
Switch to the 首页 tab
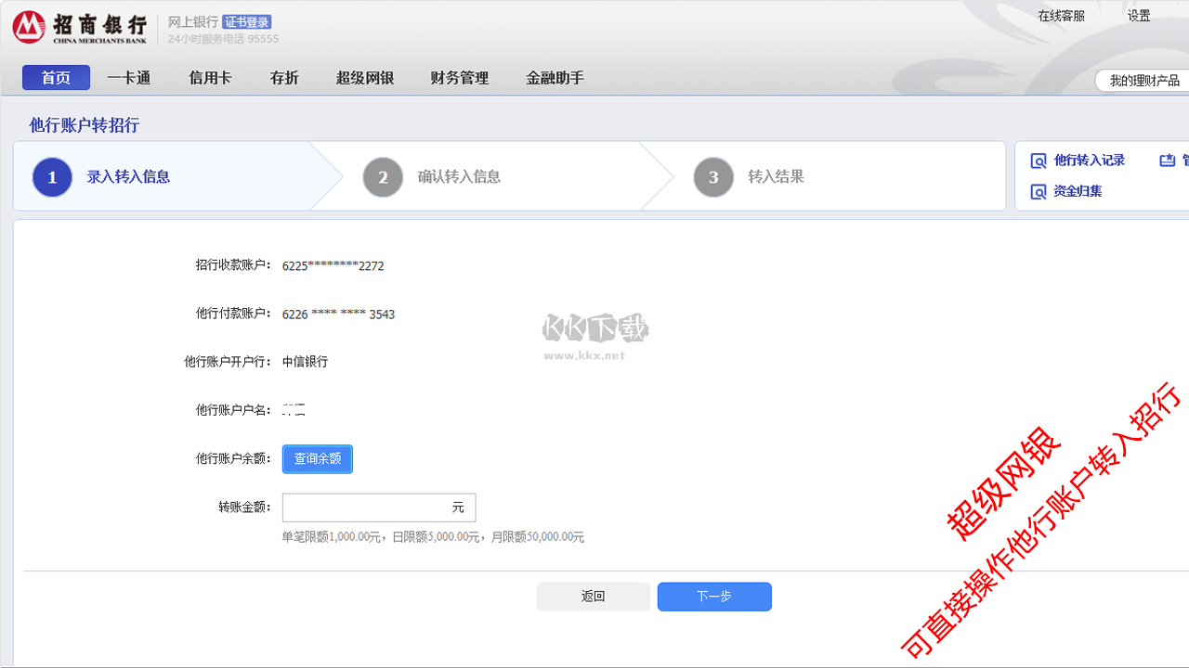[x=56, y=78]
